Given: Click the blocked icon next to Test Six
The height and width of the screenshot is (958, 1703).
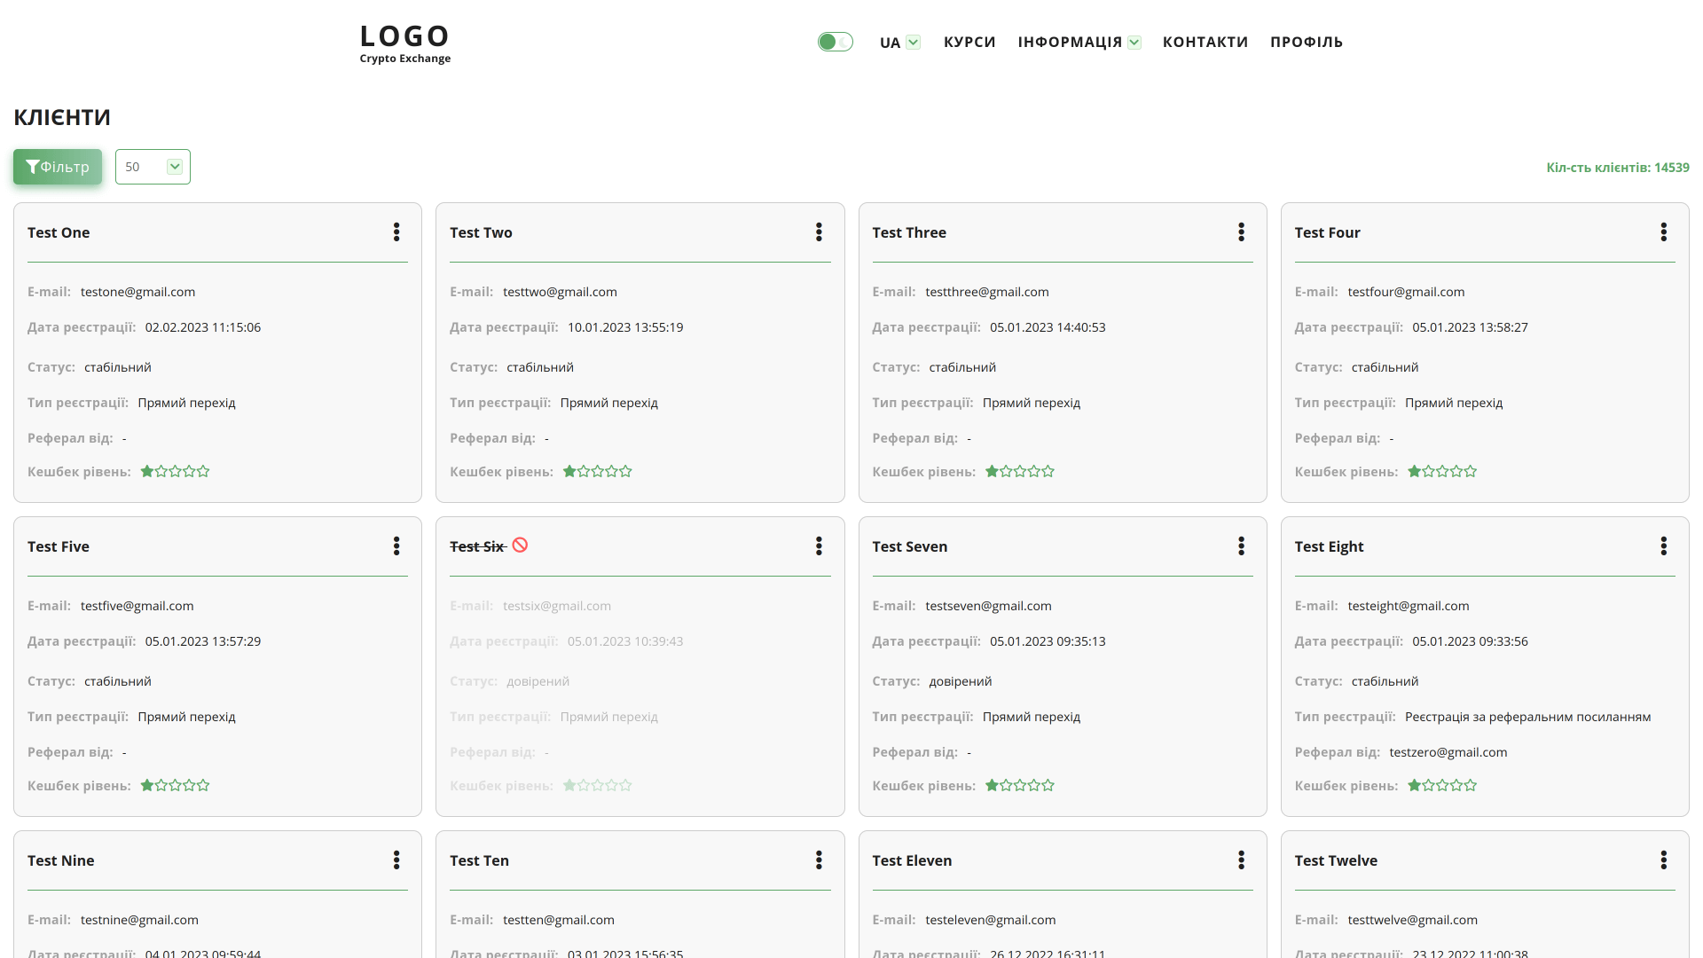Looking at the screenshot, I should click(520, 546).
